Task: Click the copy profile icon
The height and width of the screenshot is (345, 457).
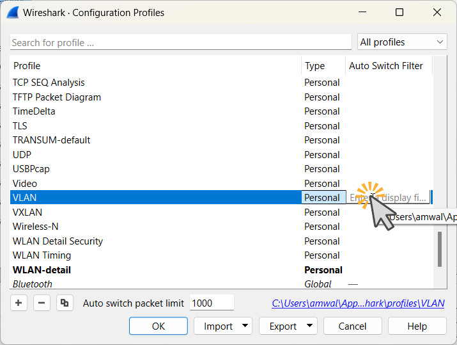Action: (63, 303)
